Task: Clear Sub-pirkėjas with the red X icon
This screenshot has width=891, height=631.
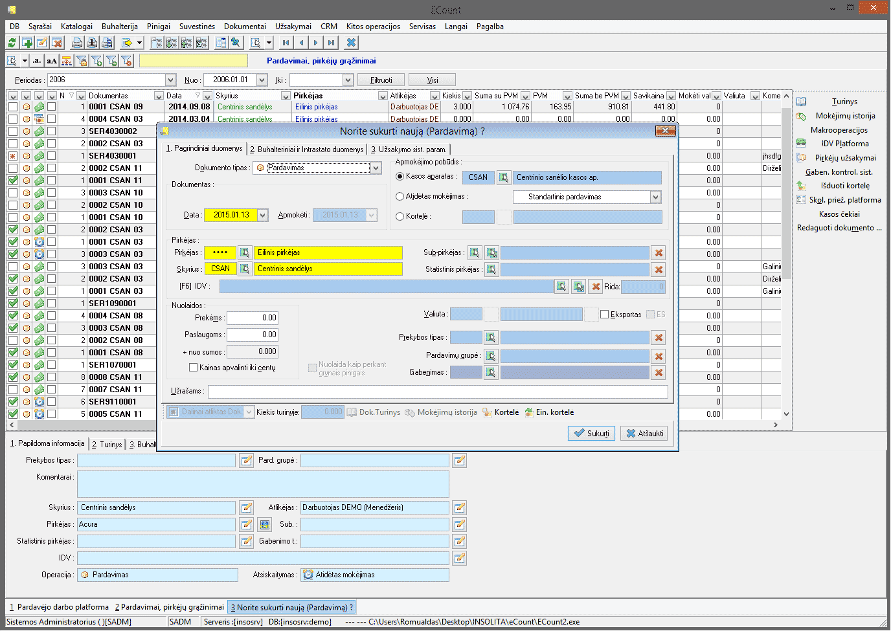Action: 659,253
